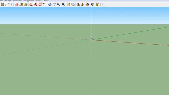Select the Pan hand tool

[x=54, y=4]
